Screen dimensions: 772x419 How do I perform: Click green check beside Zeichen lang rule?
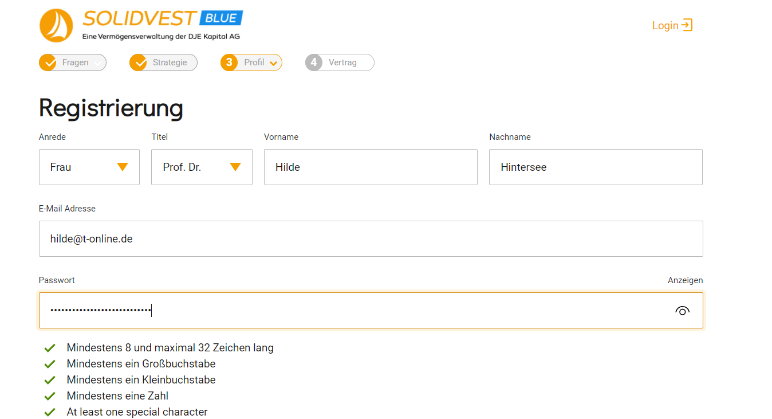[x=50, y=348]
